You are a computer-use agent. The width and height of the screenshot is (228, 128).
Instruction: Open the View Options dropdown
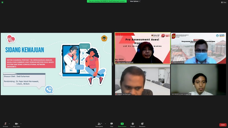click(x=135, y=1)
